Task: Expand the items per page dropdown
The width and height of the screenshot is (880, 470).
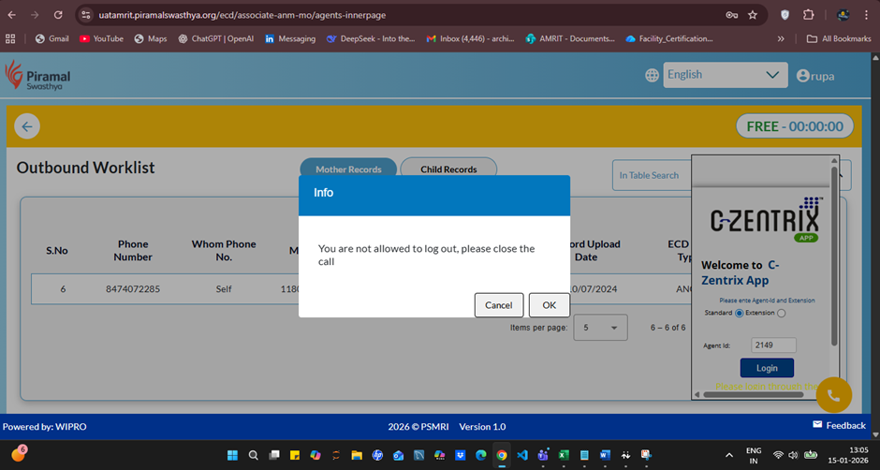Action: tap(600, 328)
